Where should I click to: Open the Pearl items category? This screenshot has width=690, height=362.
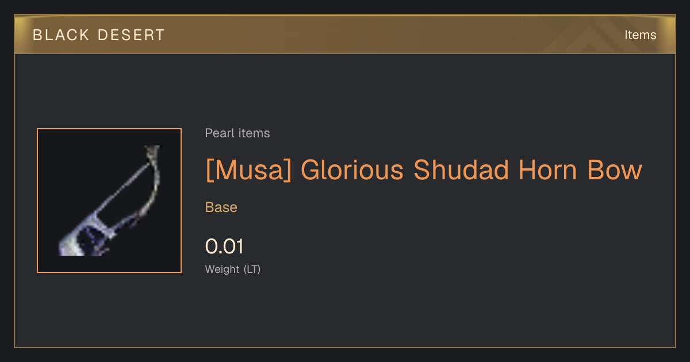tap(237, 133)
